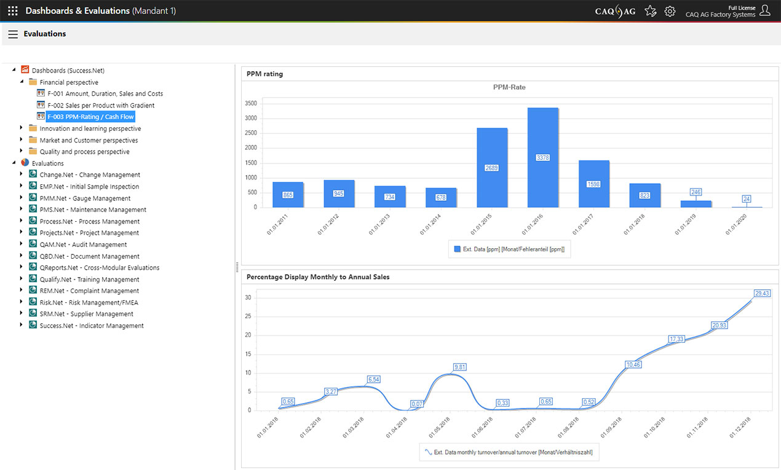Collapse the Financial perspective folder
Image resolution: width=781 pixels, height=470 pixels.
(22, 81)
